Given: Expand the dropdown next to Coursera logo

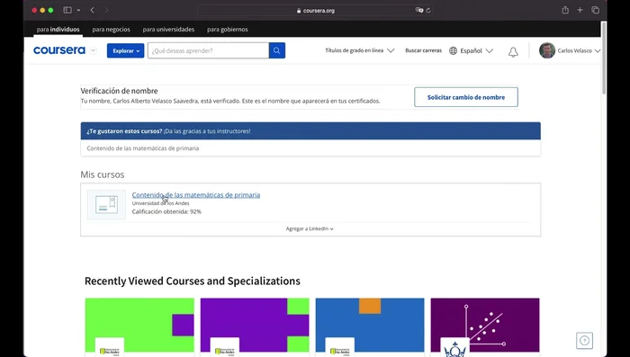Looking at the screenshot, I should pyautogui.click(x=94, y=50).
